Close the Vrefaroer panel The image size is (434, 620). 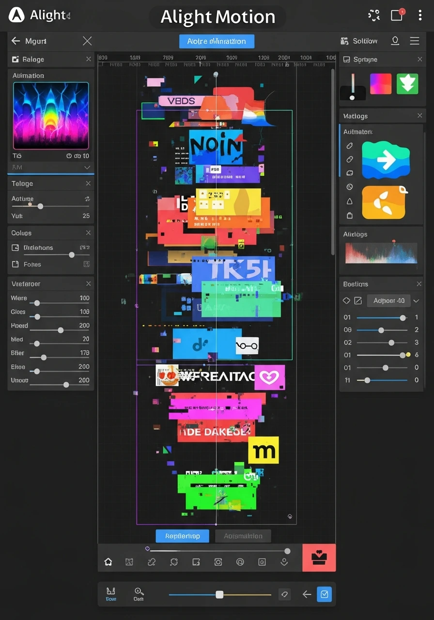[88, 283]
